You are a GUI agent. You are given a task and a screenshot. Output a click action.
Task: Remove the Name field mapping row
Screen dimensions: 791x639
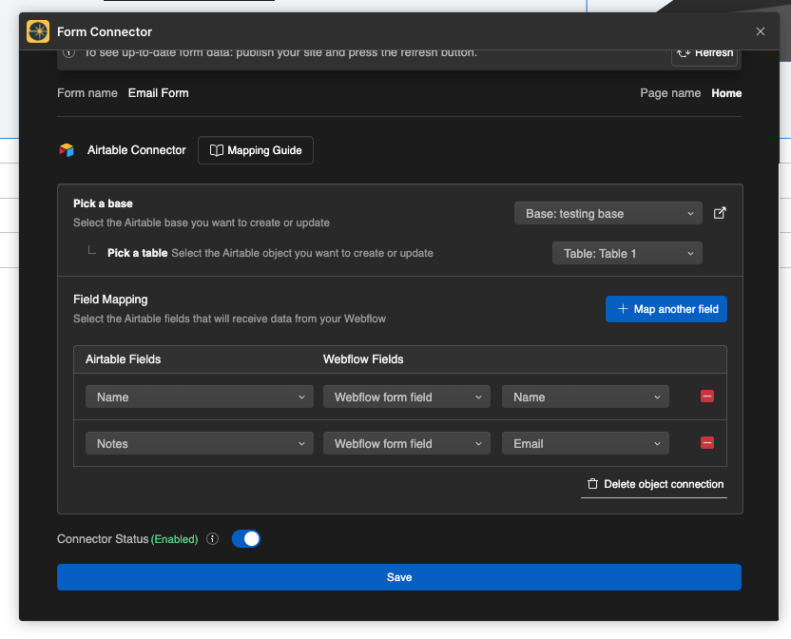coord(707,397)
